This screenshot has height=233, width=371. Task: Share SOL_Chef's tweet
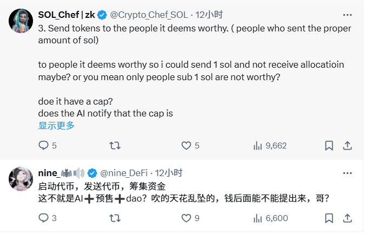pos(348,145)
